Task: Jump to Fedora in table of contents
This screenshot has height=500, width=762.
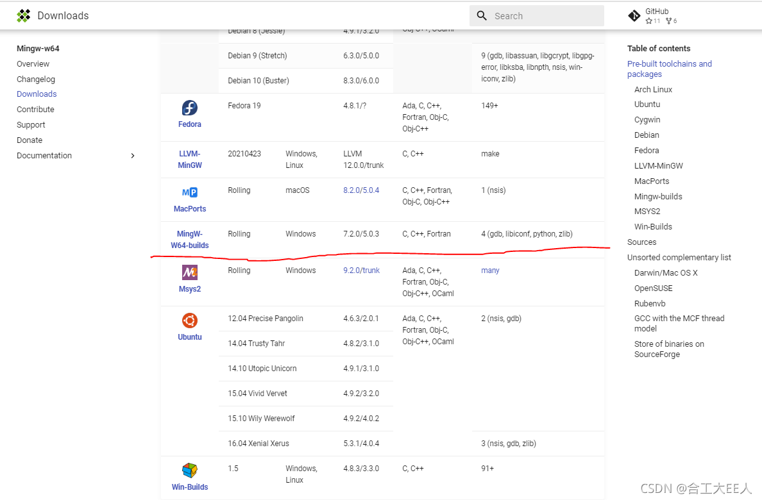Action: [x=647, y=150]
